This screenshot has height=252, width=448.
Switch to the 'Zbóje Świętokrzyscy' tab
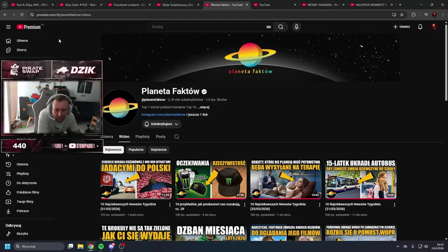(x=177, y=5)
